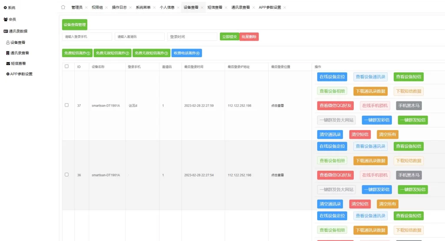Select the checkbox for device row ID 36
The height and width of the screenshot is (241, 445).
pyautogui.click(x=66, y=175)
